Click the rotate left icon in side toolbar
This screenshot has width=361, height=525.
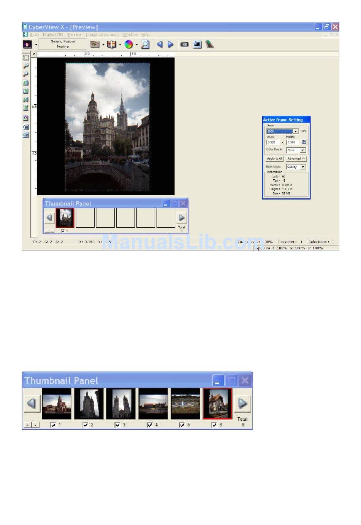click(26, 83)
